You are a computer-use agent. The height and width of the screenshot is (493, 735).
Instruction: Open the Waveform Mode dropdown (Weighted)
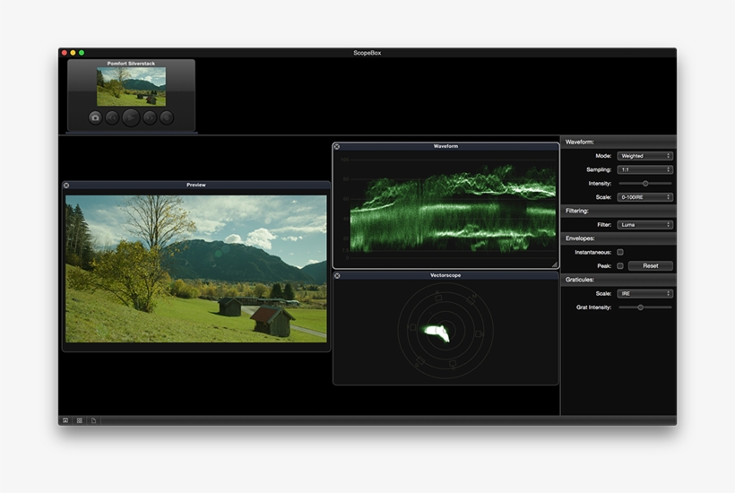pyautogui.click(x=645, y=156)
